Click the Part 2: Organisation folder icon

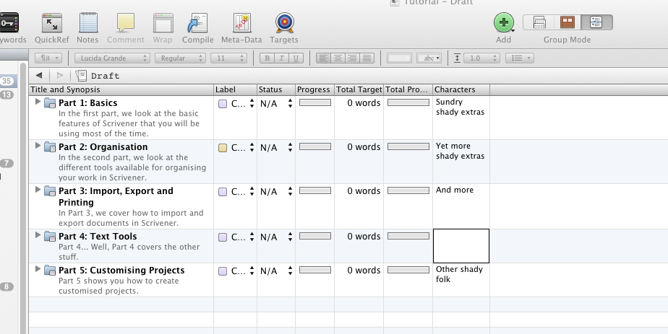coord(51,147)
